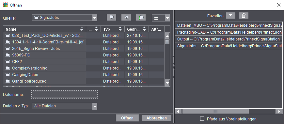Navigate up one folder level

pos(126,18)
